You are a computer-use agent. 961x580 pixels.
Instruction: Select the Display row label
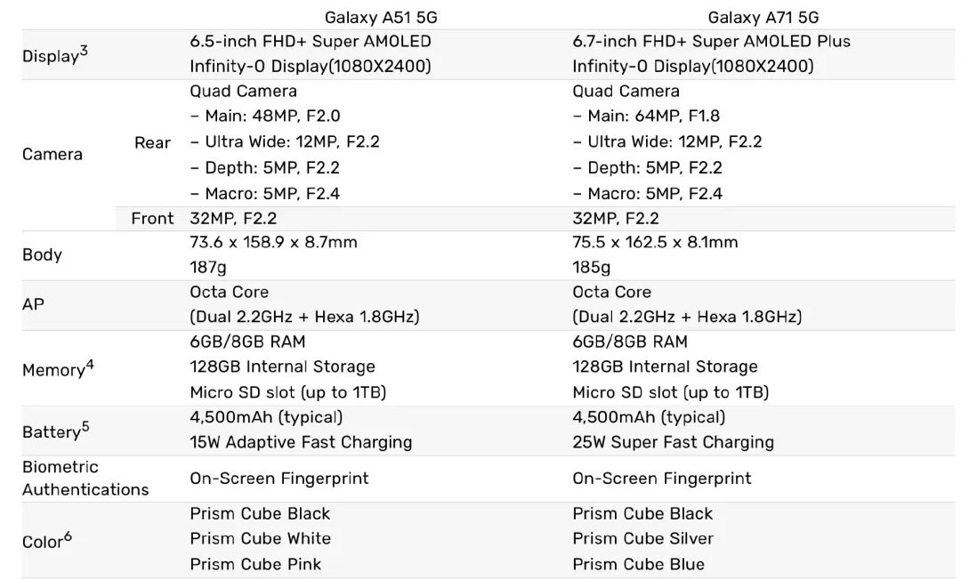[54, 54]
